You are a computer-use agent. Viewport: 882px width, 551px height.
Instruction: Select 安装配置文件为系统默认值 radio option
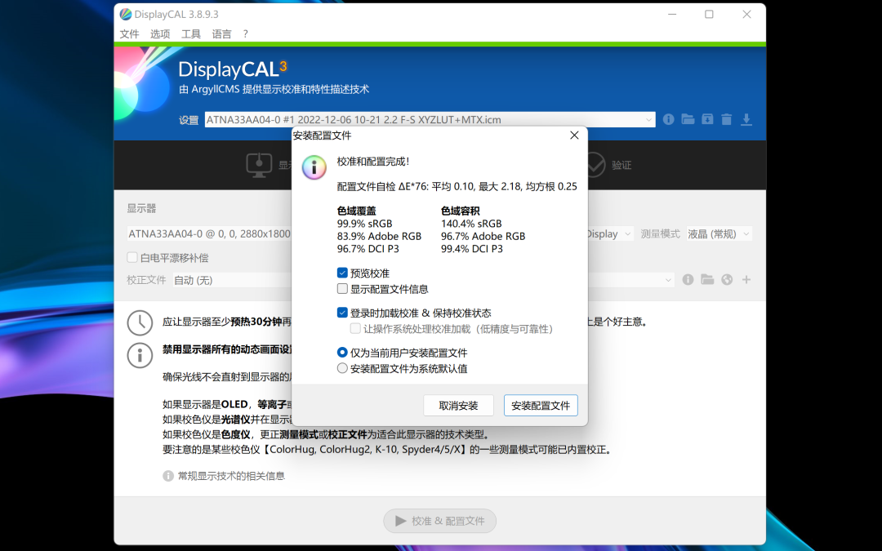pyautogui.click(x=342, y=368)
